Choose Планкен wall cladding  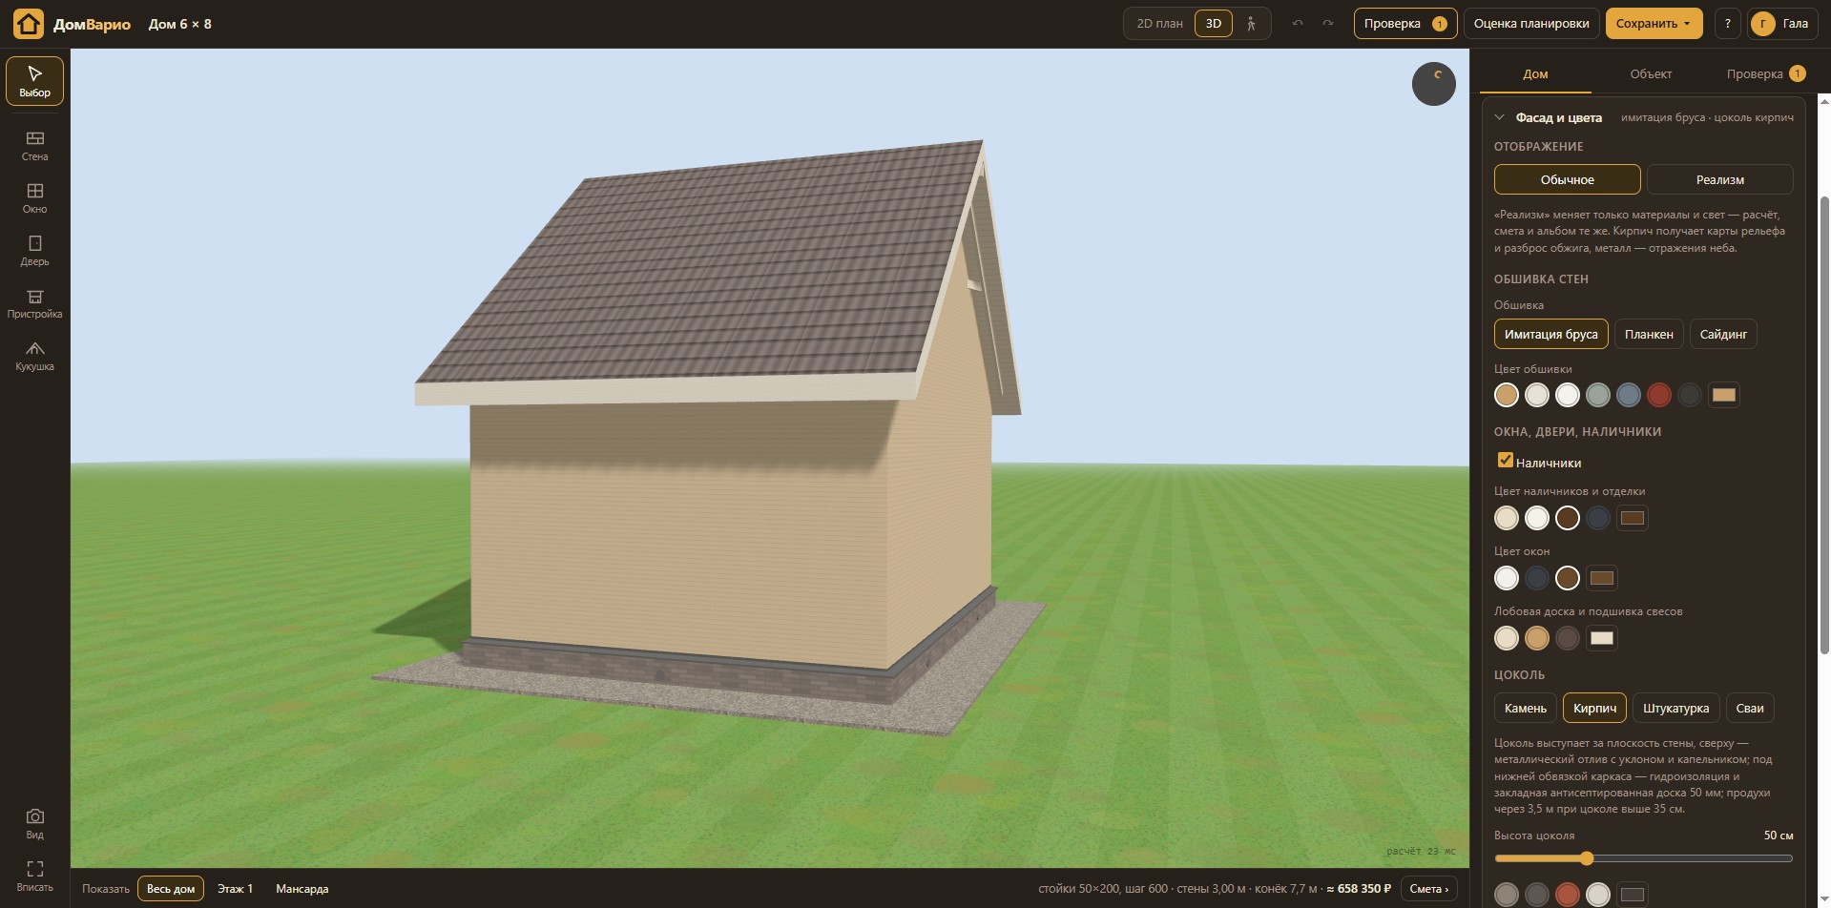click(x=1649, y=334)
